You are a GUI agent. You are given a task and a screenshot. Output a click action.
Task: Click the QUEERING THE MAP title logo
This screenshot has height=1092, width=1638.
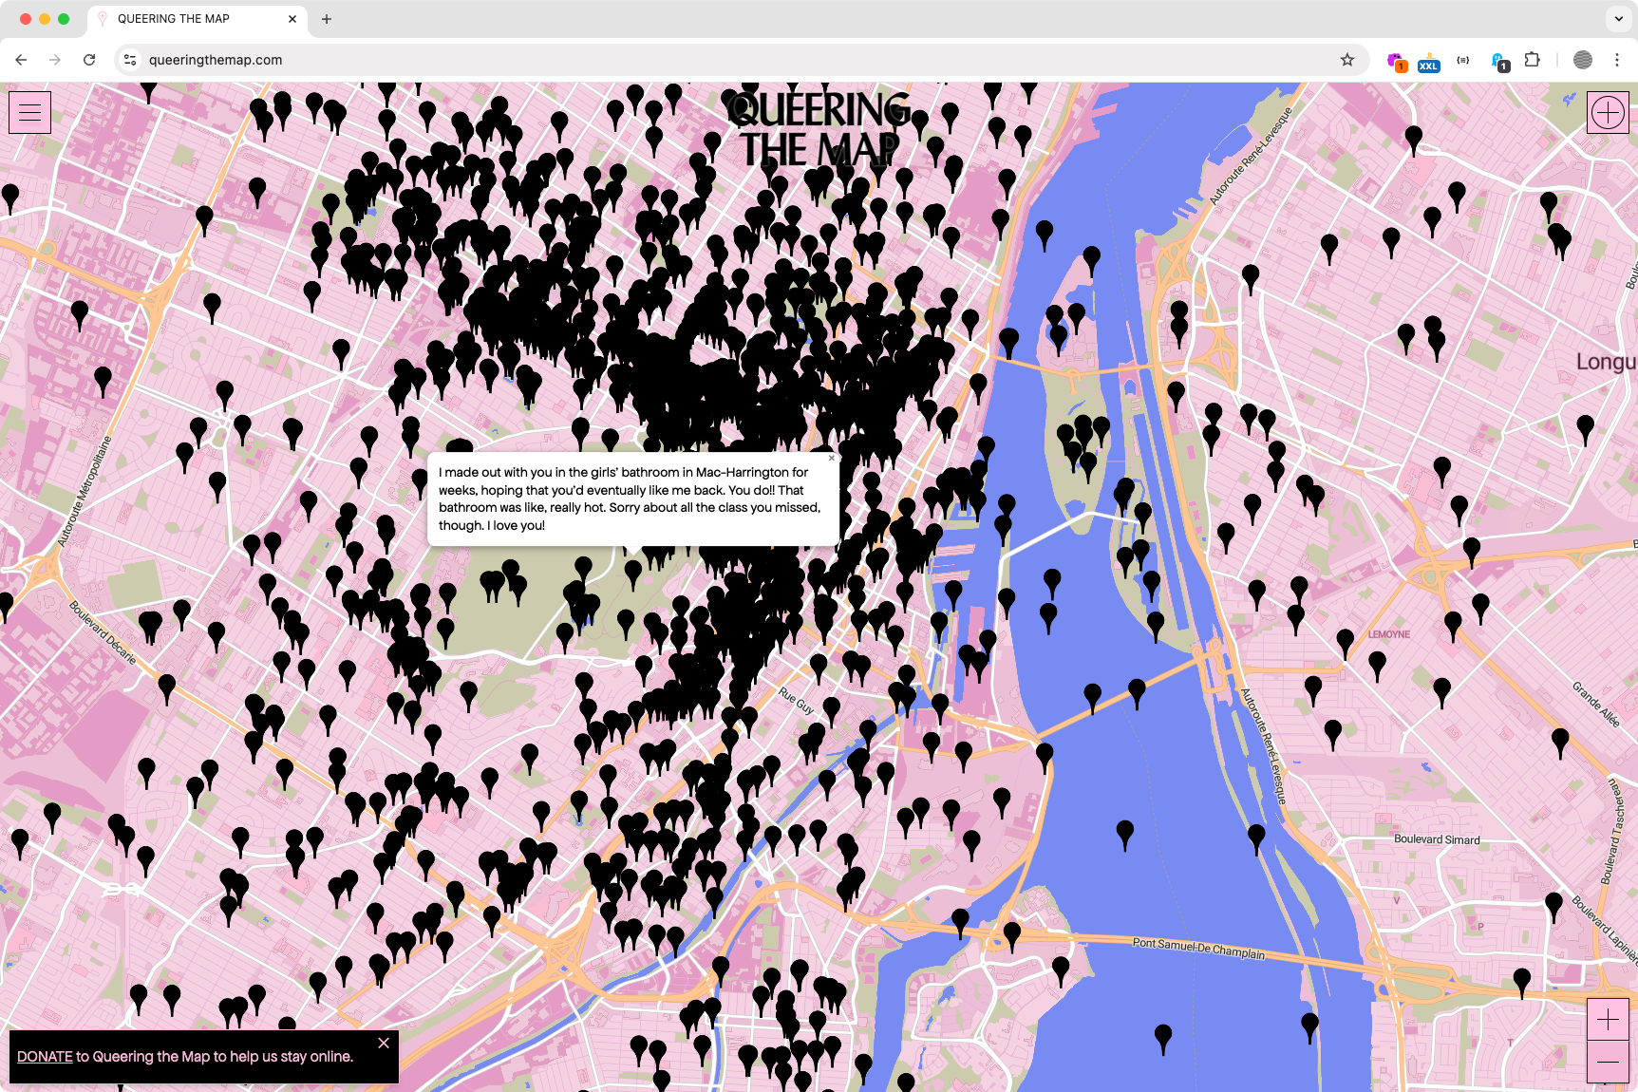[821, 129]
